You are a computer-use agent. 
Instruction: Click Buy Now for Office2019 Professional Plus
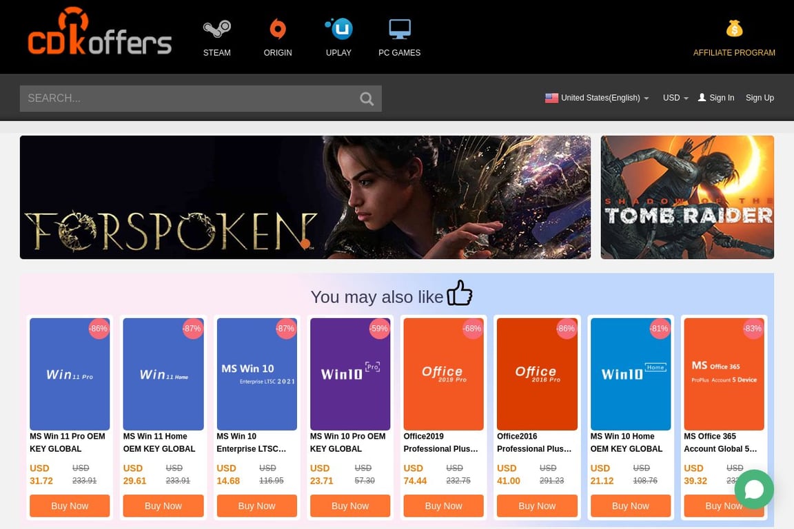point(444,506)
